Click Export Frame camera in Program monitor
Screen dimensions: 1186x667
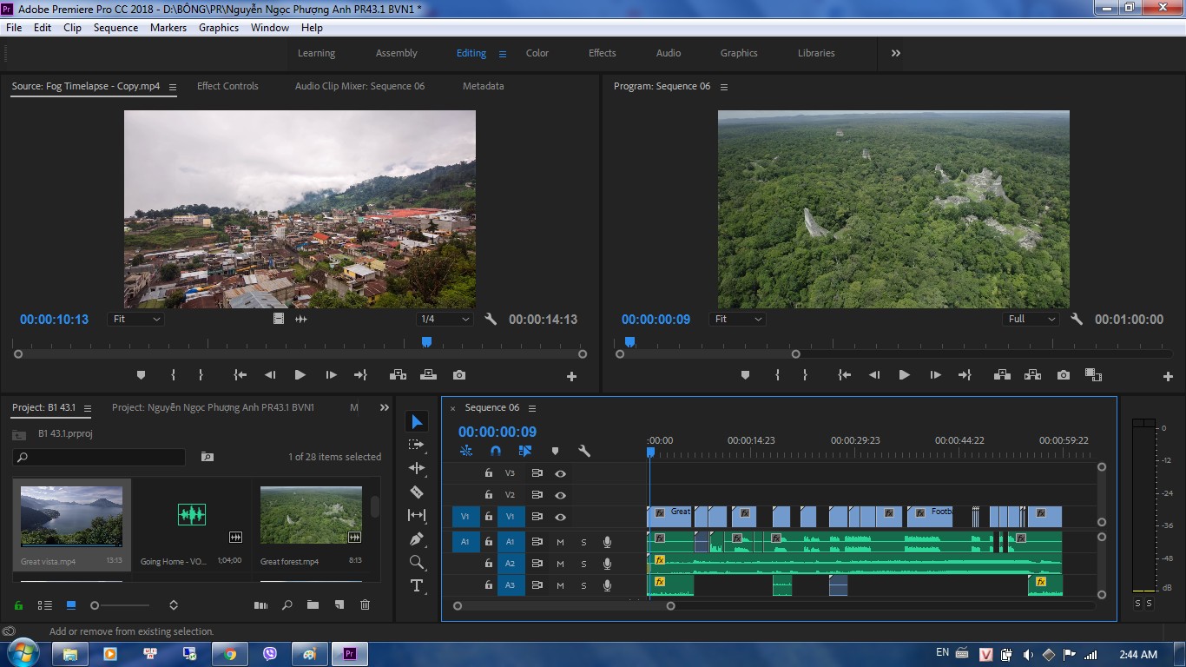(x=1064, y=375)
